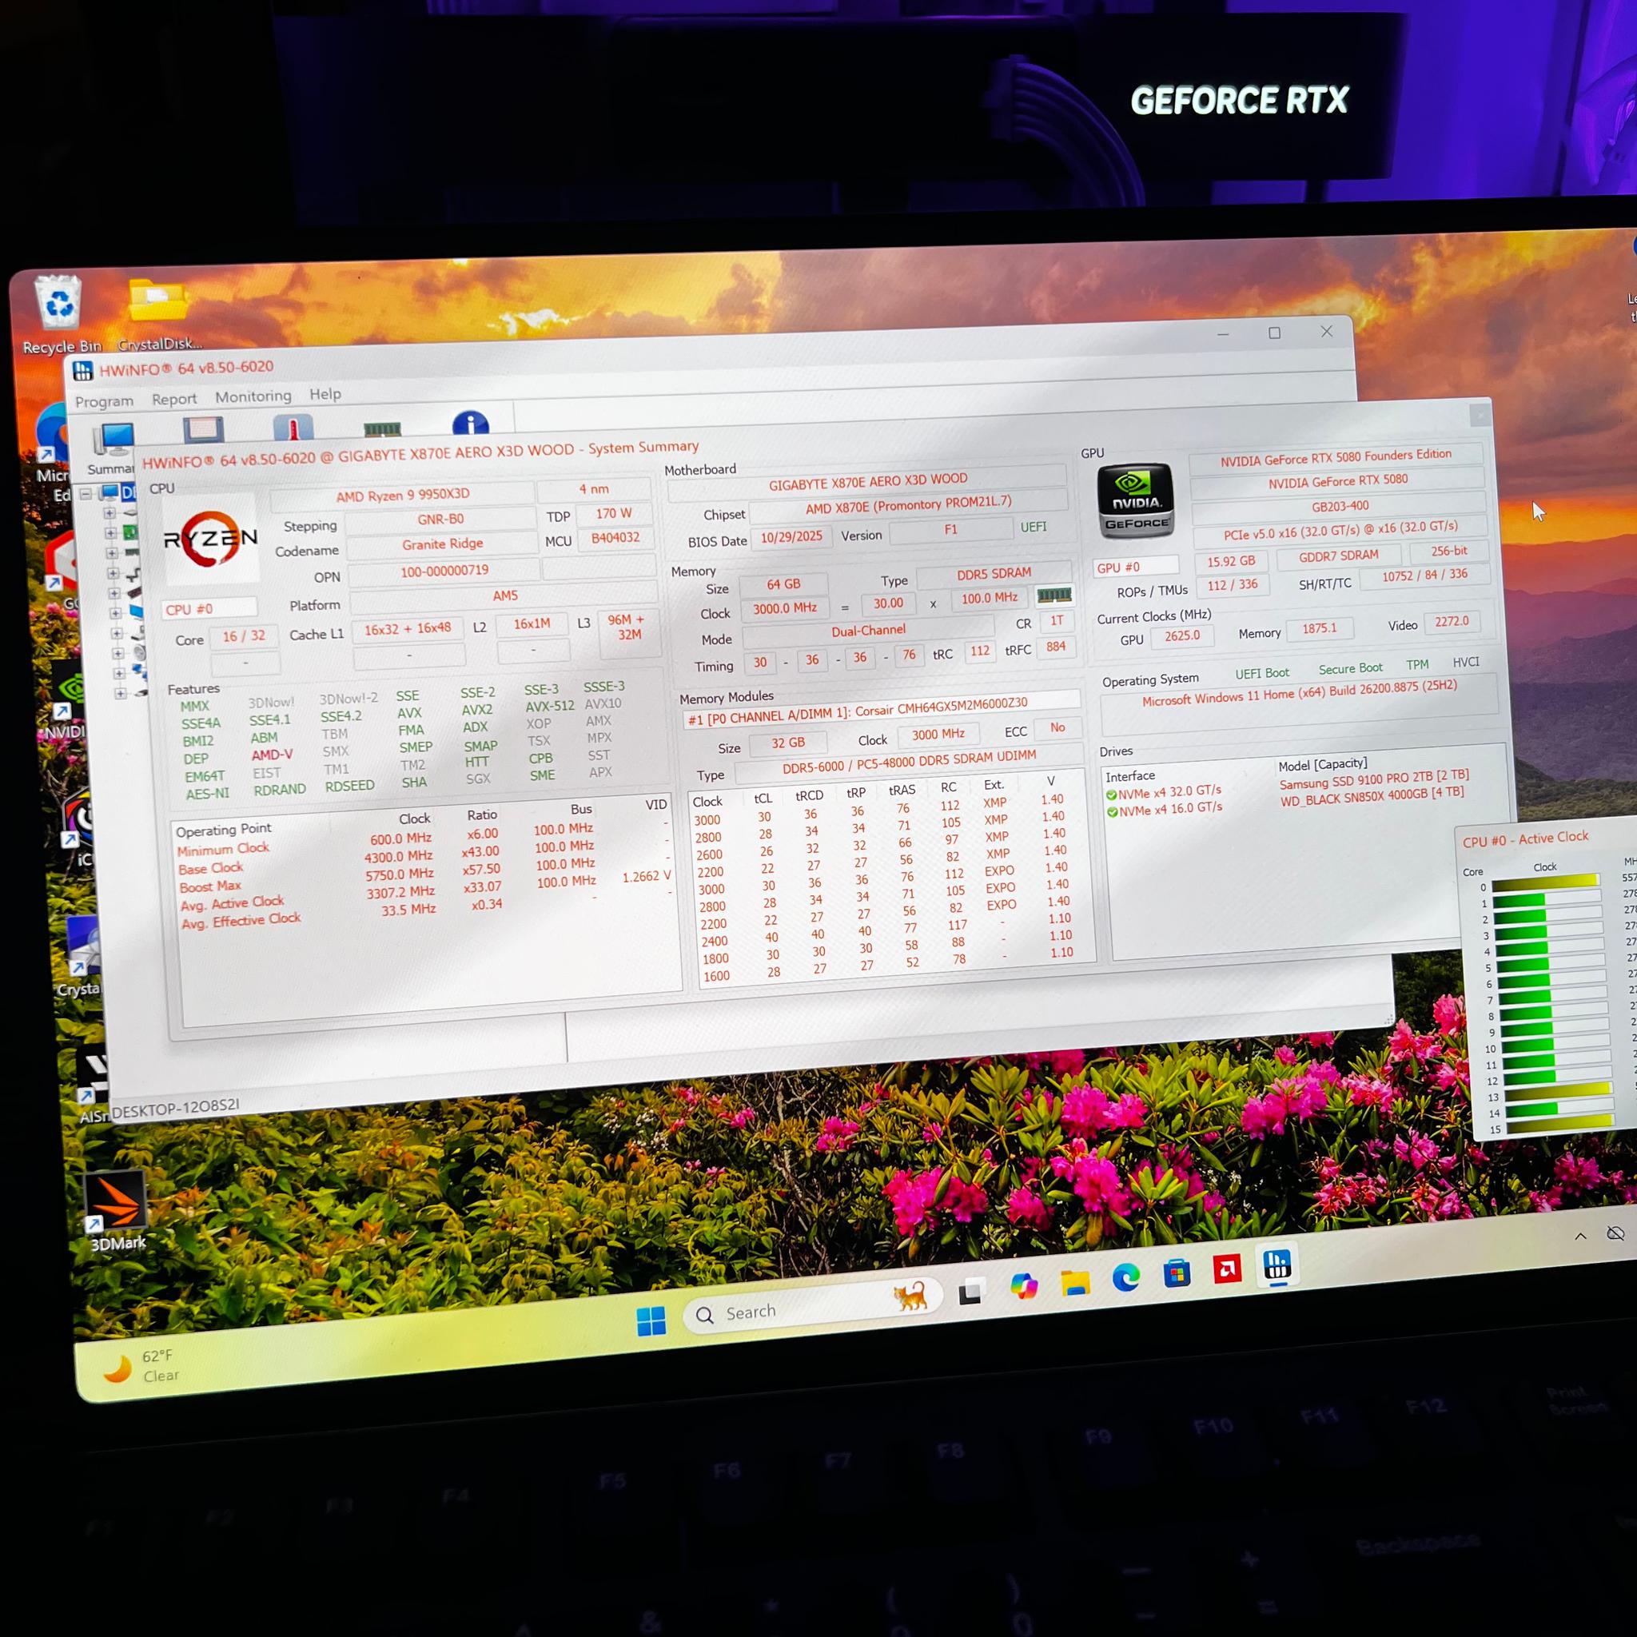The width and height of the screenshot is (1637, 1637).
Task: Click the HWiNFO title bar app icon
Action: 82,371
